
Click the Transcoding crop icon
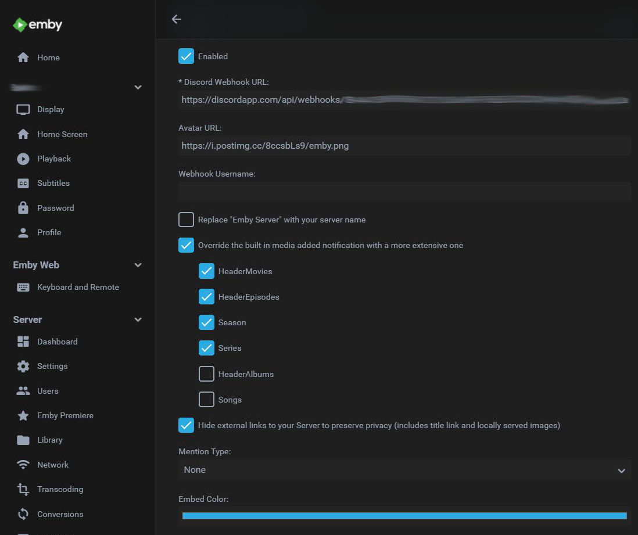click(x=23, y=490)
